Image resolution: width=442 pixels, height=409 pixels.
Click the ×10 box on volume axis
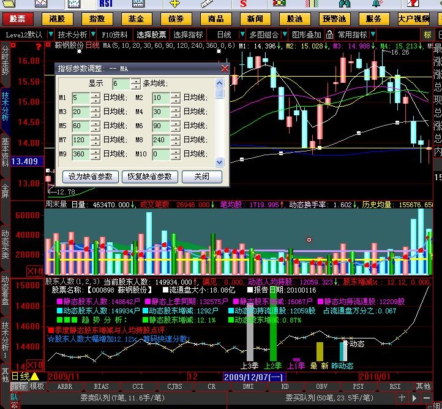(x=34, y=271)
